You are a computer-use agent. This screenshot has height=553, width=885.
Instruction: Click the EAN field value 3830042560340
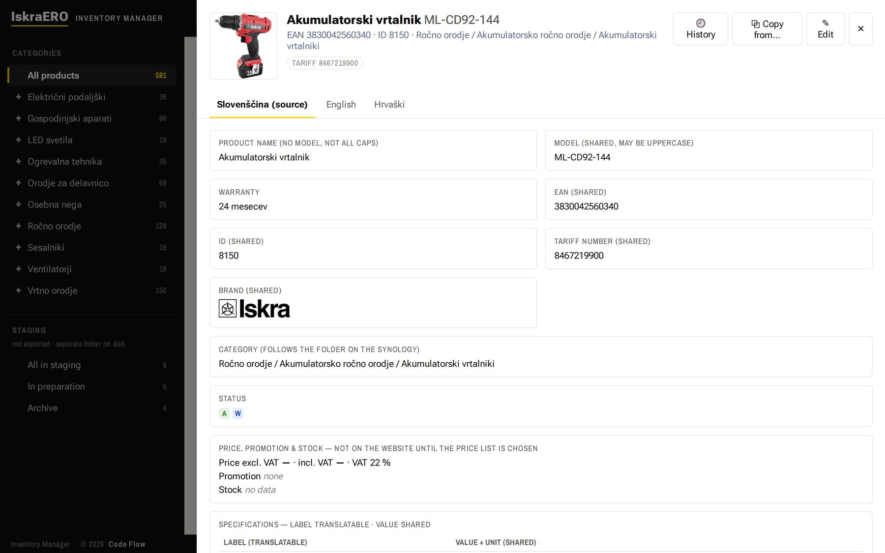tap(586, 206)
